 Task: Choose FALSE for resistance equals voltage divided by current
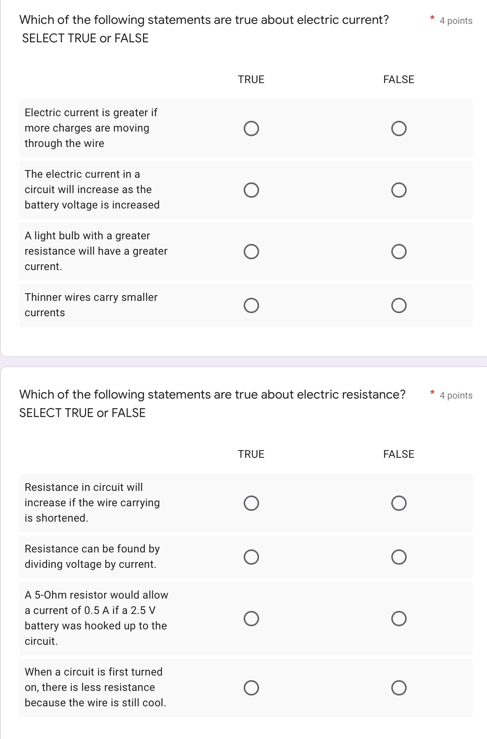399,557
